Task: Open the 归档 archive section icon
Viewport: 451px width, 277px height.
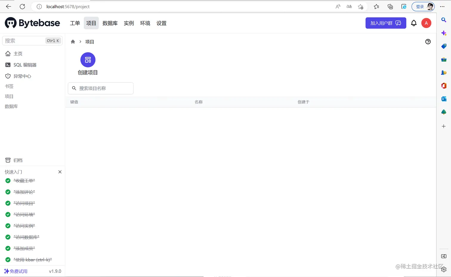Action: 7,160
